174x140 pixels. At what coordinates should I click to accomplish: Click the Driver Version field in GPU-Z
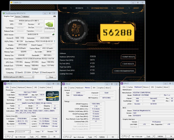(x=35, y=59)
